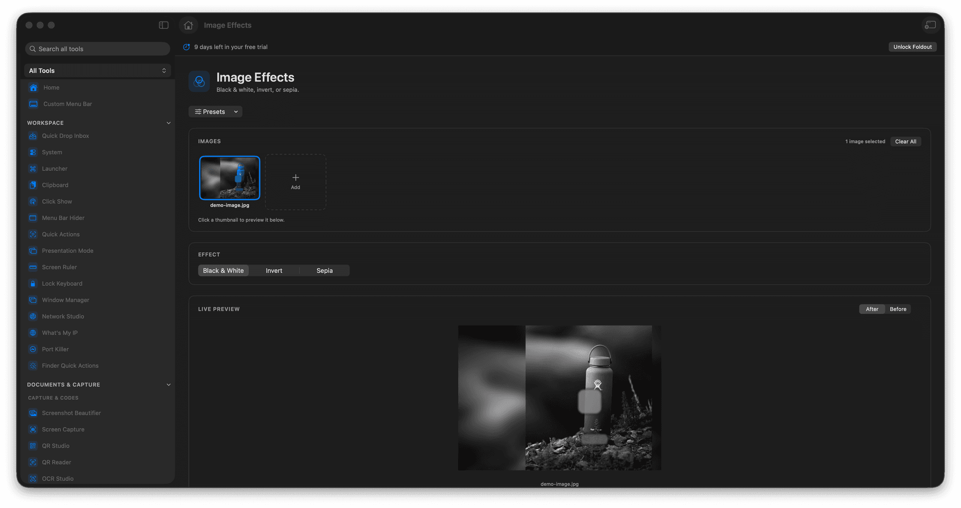Click the Image Effects header icon
Image resolution: width=961 pixels, height=508 pixels.
(199, 81)
